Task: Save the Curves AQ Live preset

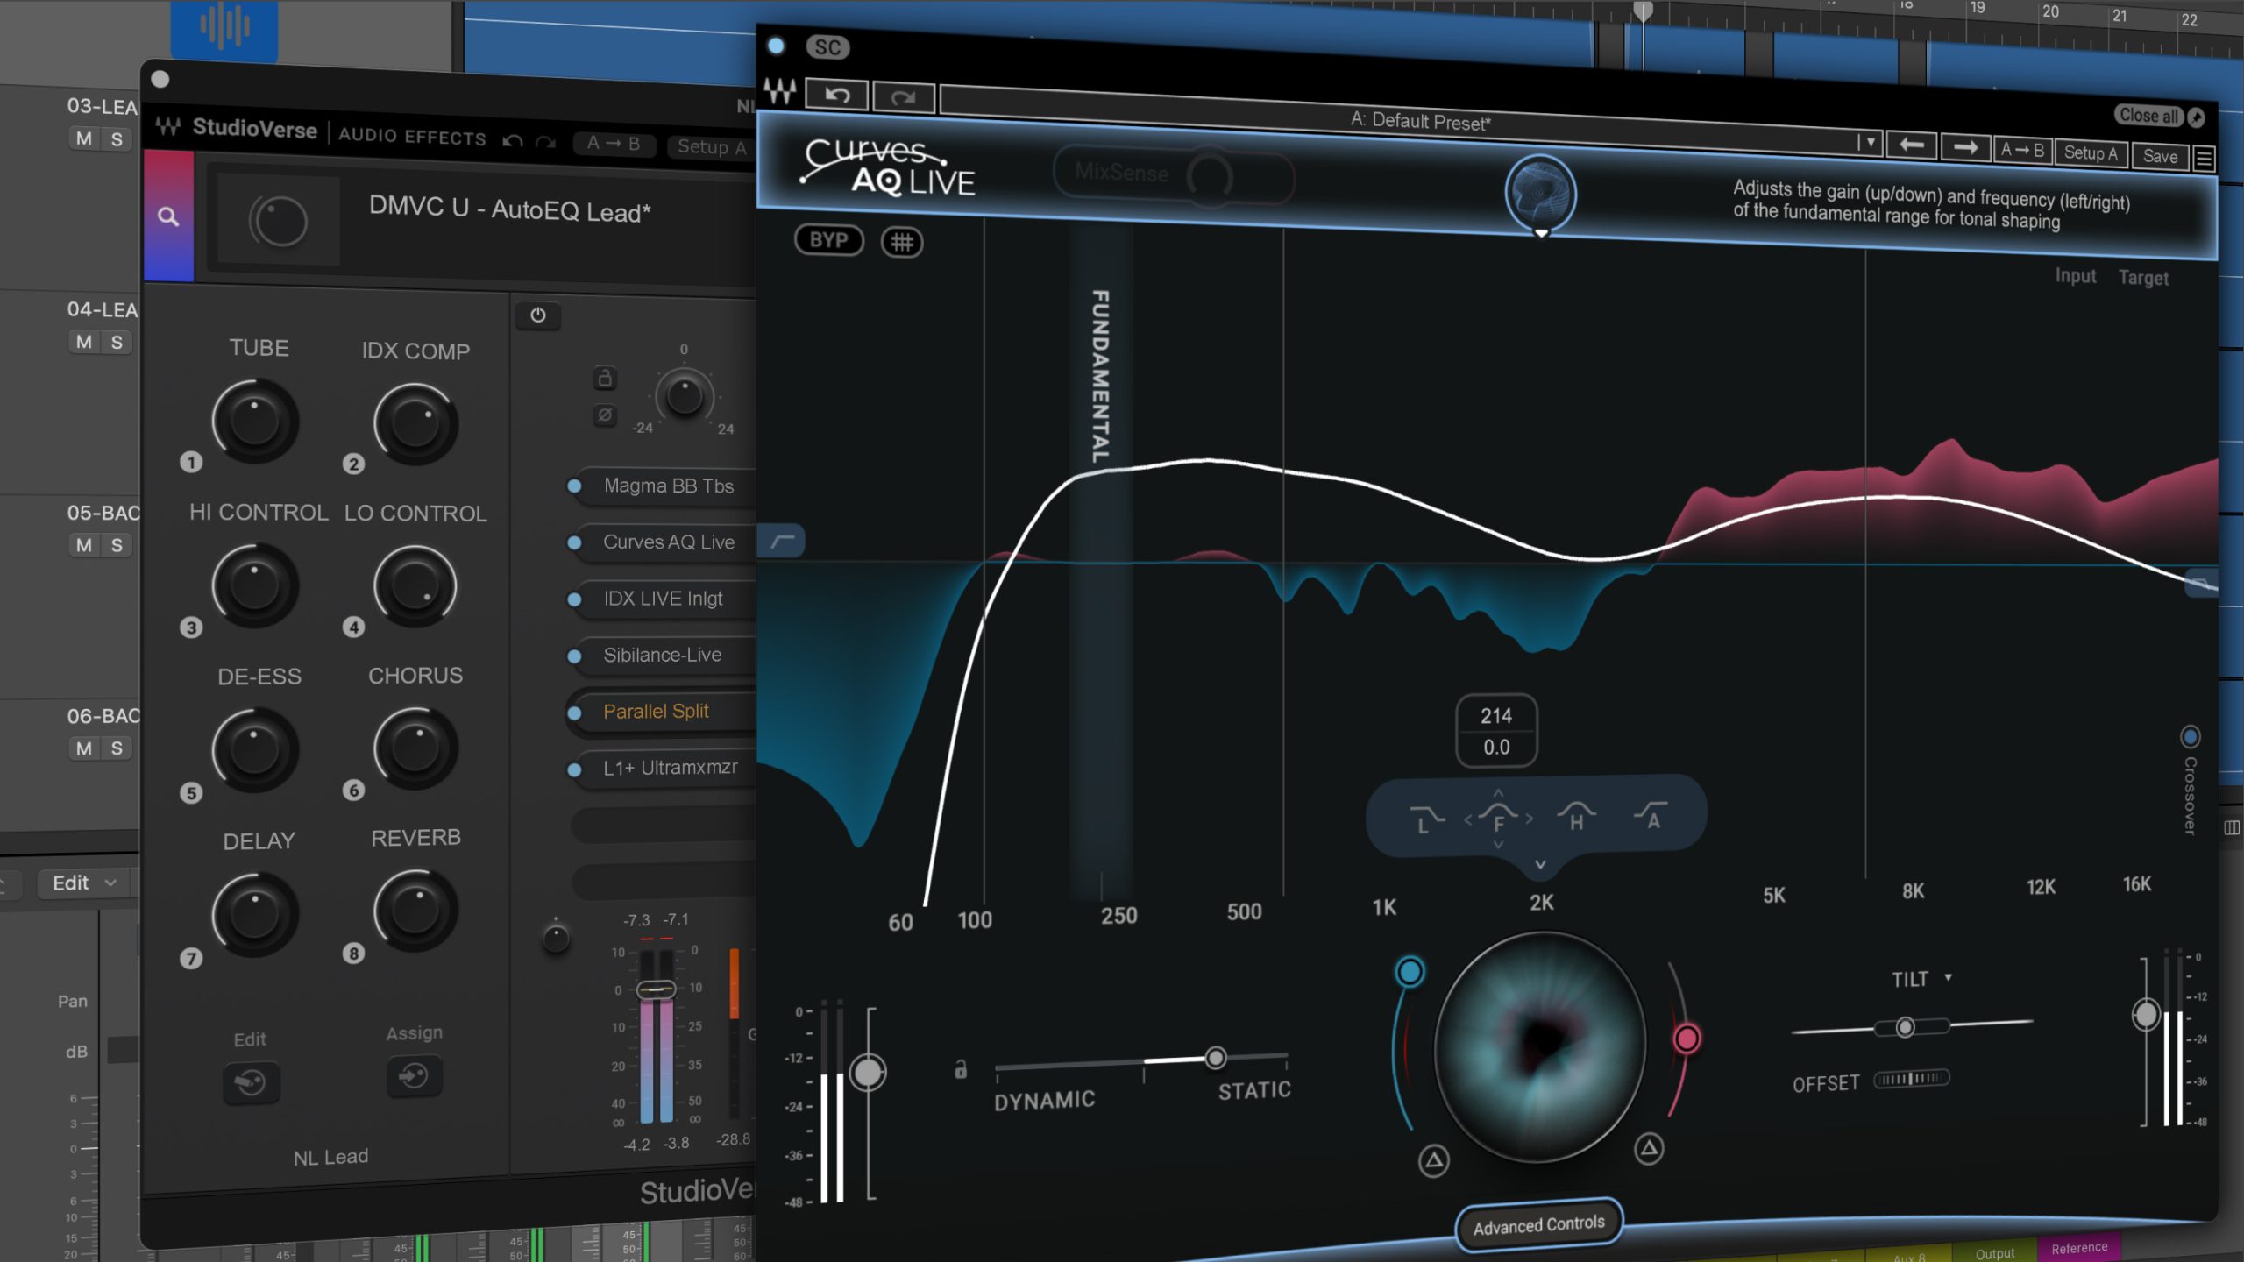Action: (x=2160, y=156)
